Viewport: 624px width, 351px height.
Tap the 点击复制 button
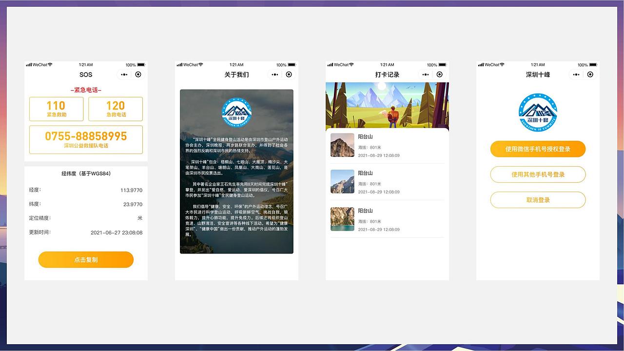[x=86, y=260]
